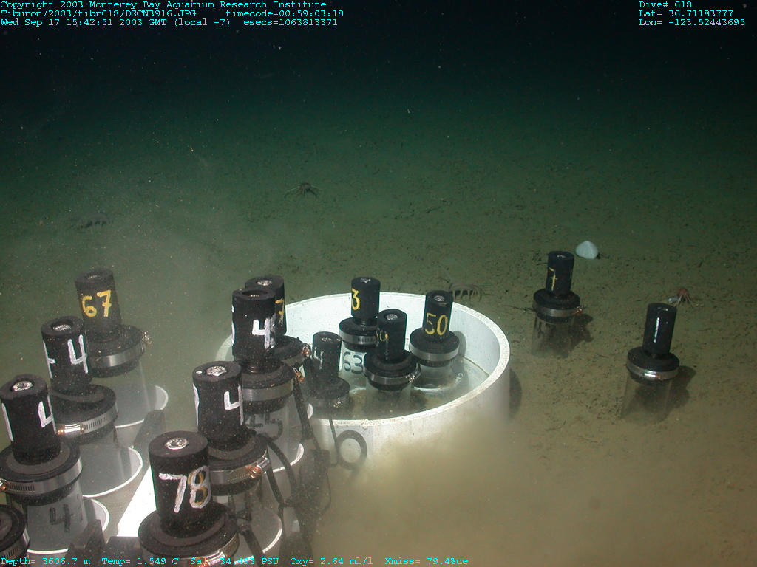Click the white rounded object on the seafloor
Image resolution: width=757 pixels, height=567 pixels.
[587, 250]
